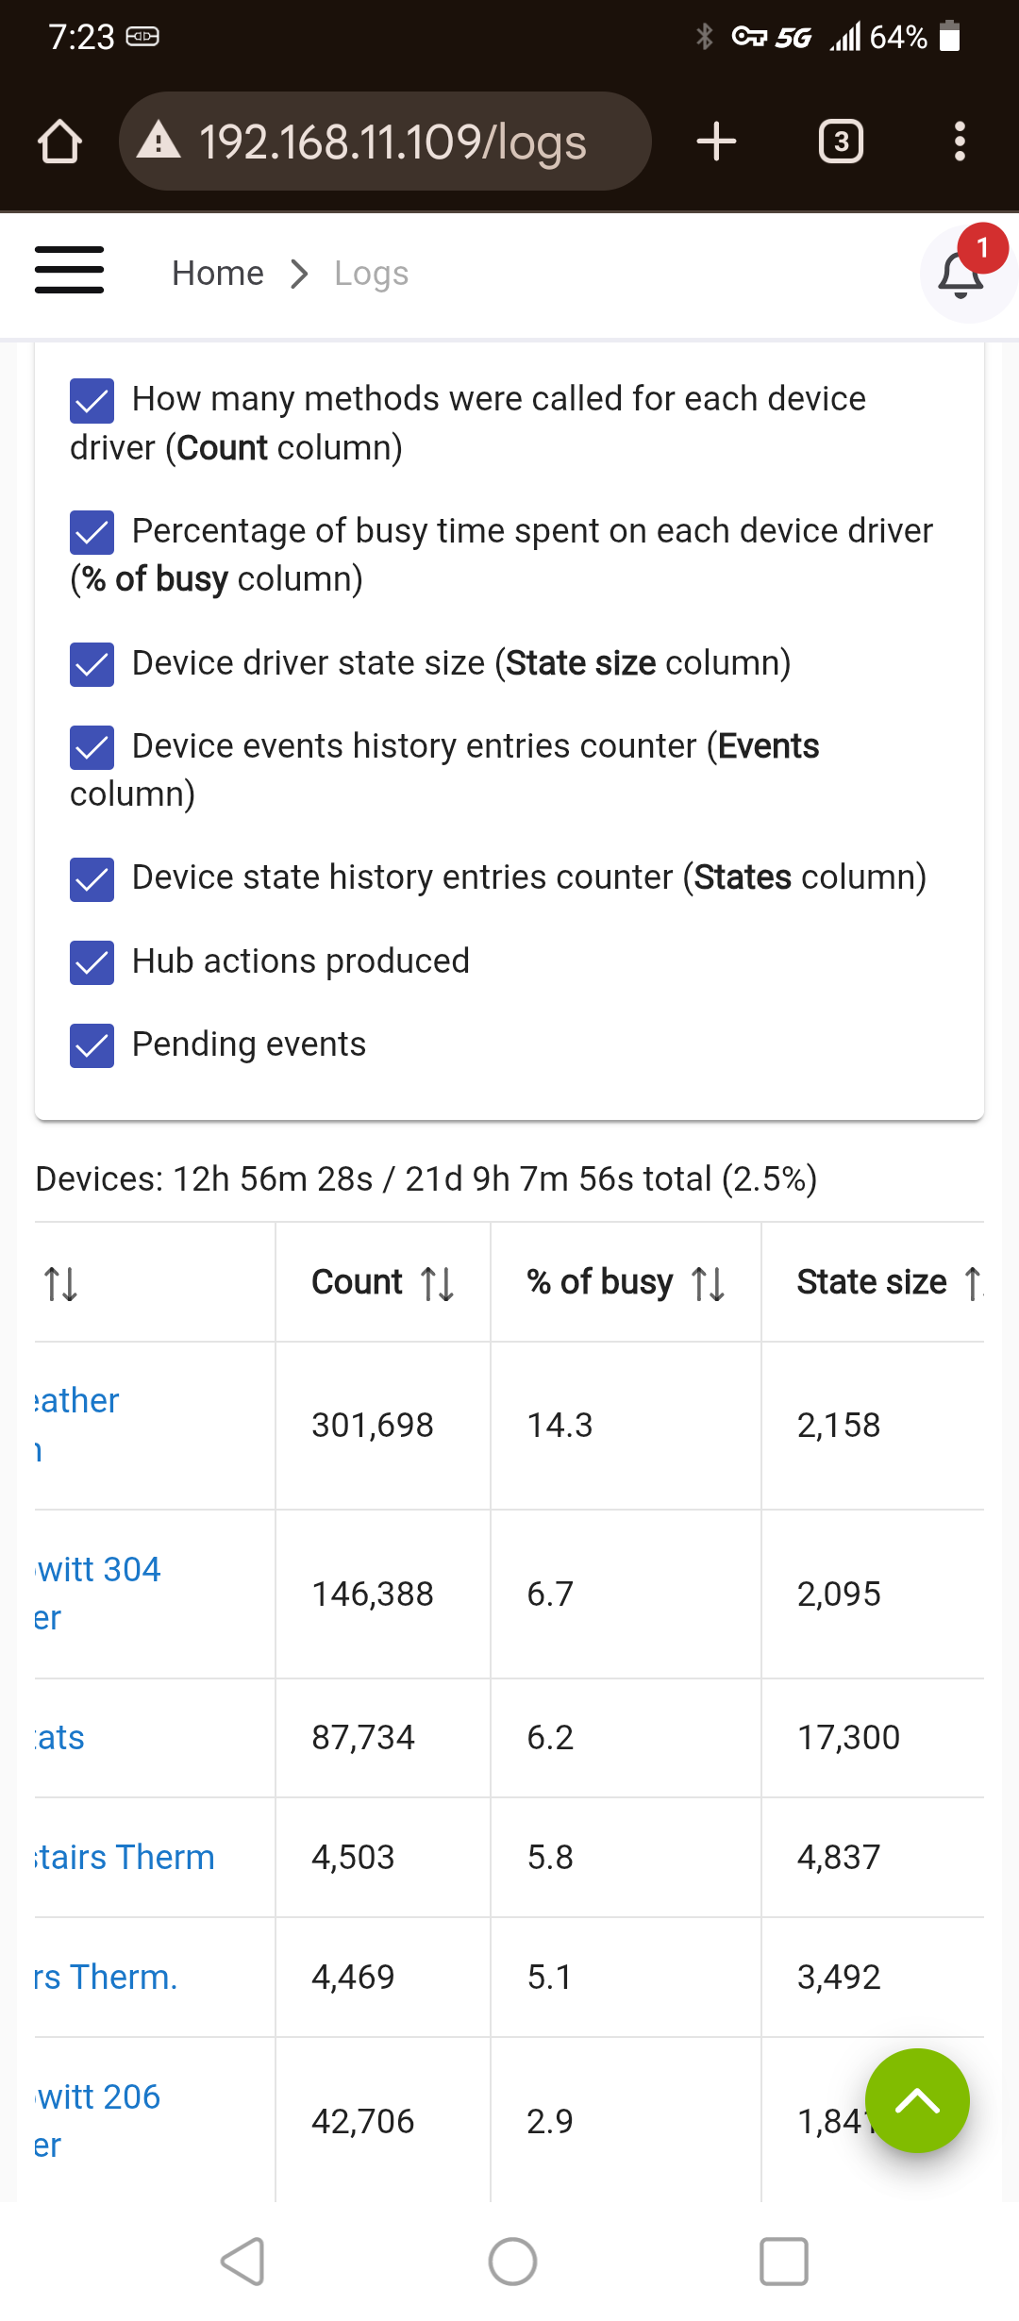The height and width of the screenshot is (2321, 1019).
Task: Tap the browser home icon
Action: click(x=59, y=142)
